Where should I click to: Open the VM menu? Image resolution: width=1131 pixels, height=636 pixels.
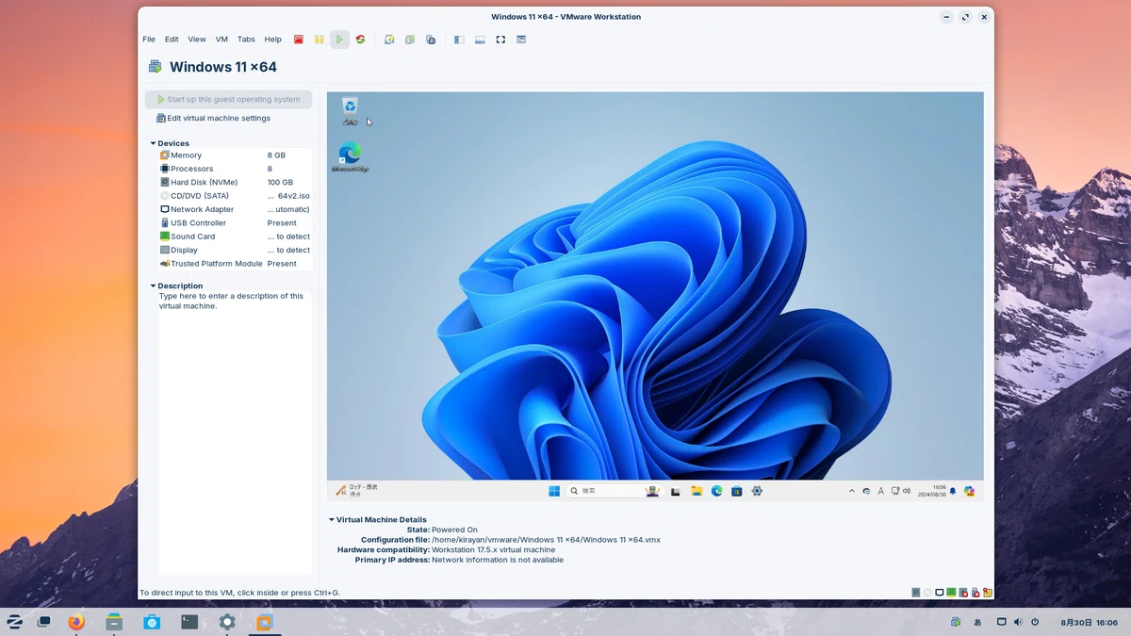tap(221, 40)
